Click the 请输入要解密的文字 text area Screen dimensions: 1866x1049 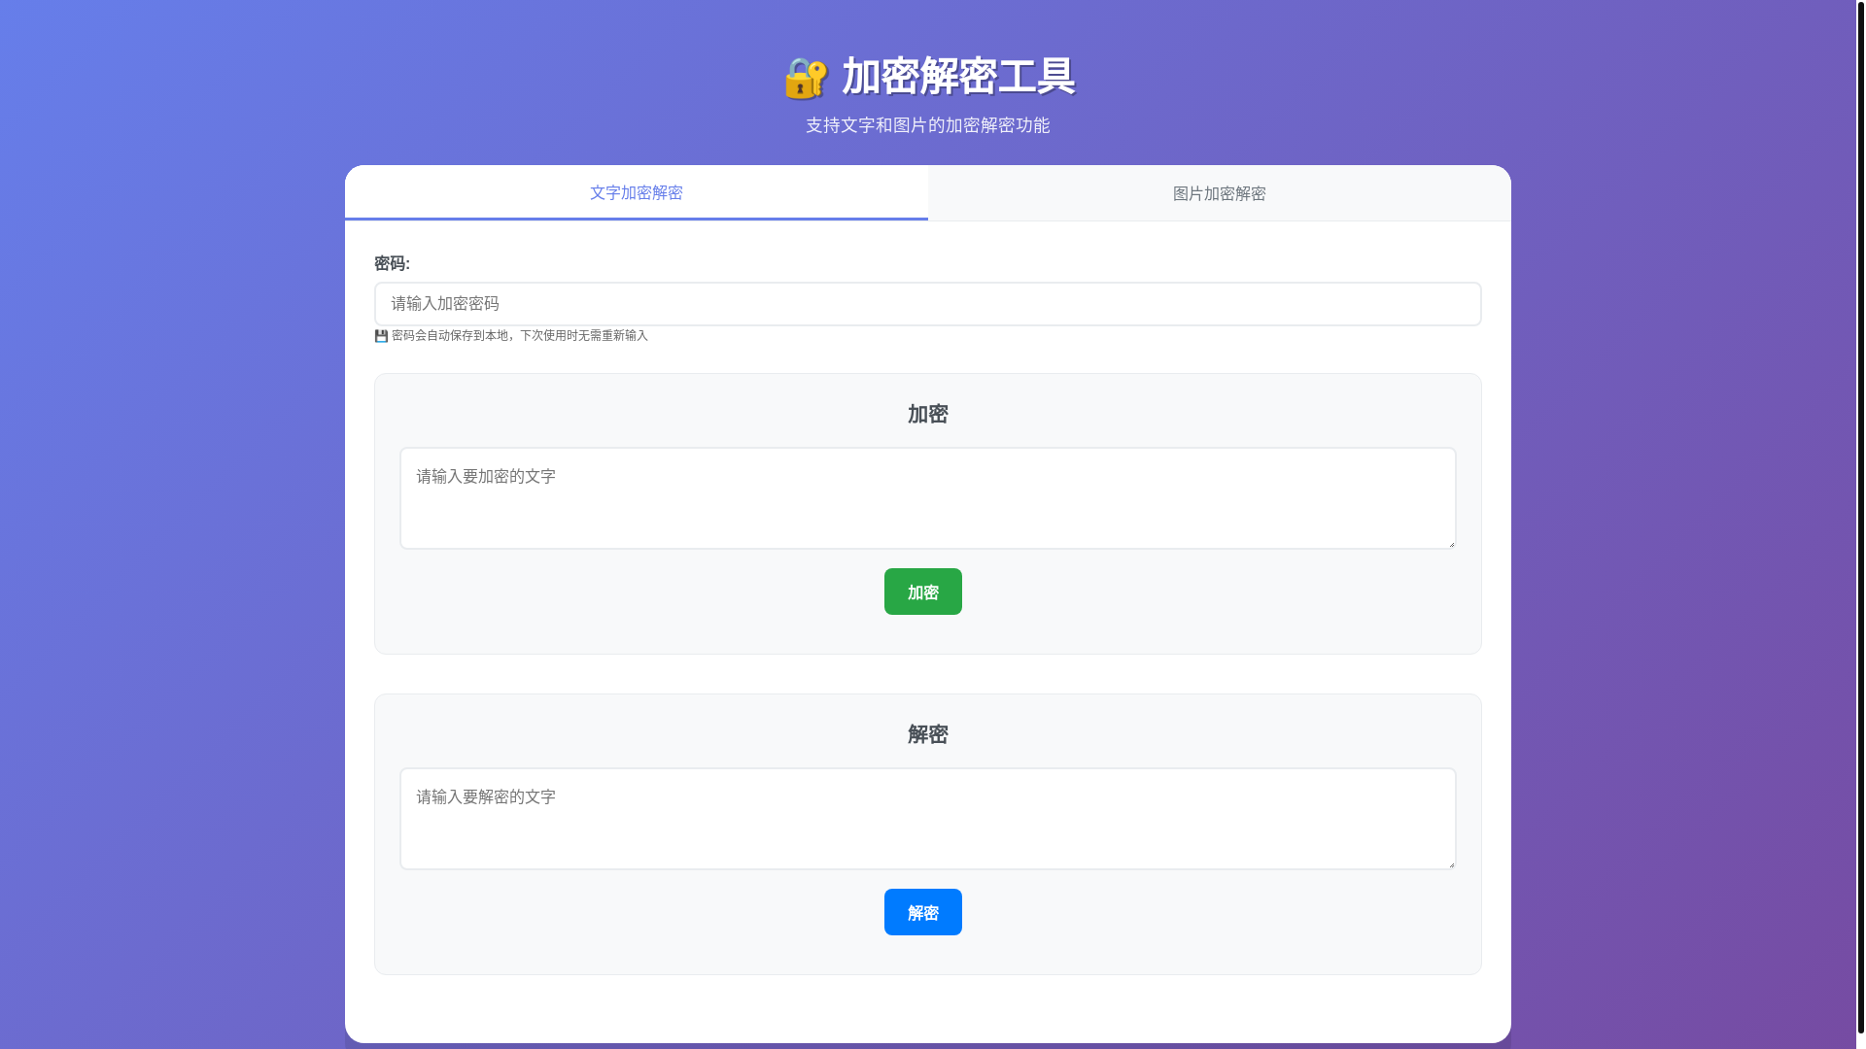928,819
